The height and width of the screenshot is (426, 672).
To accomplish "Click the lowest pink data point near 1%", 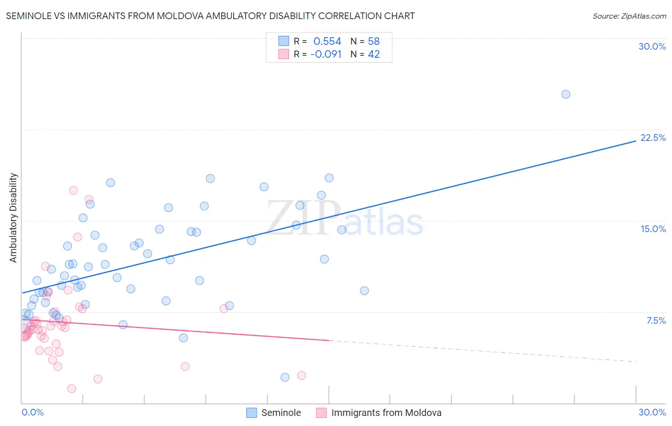I will 72,389.
